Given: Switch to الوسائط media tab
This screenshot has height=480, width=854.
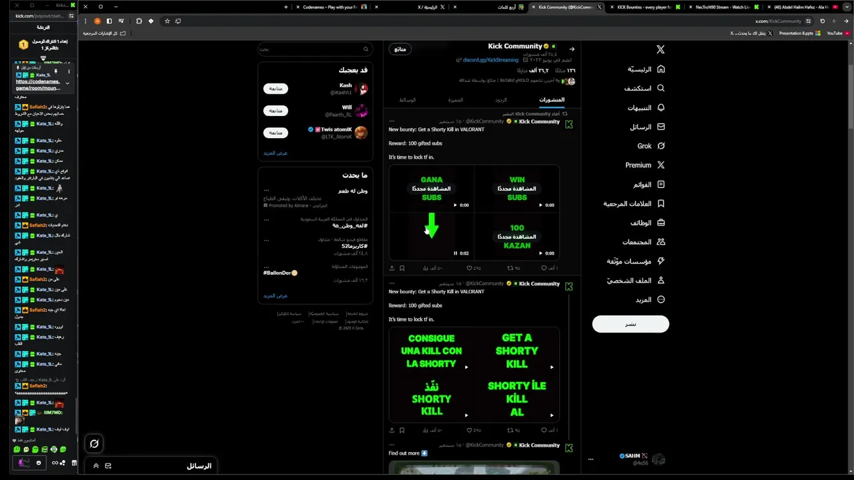Looking at the screenshot, I should pyautogui.click(x=408, y=99).
